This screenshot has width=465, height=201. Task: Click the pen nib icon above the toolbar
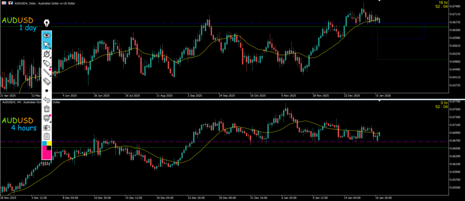pos(47,23)
